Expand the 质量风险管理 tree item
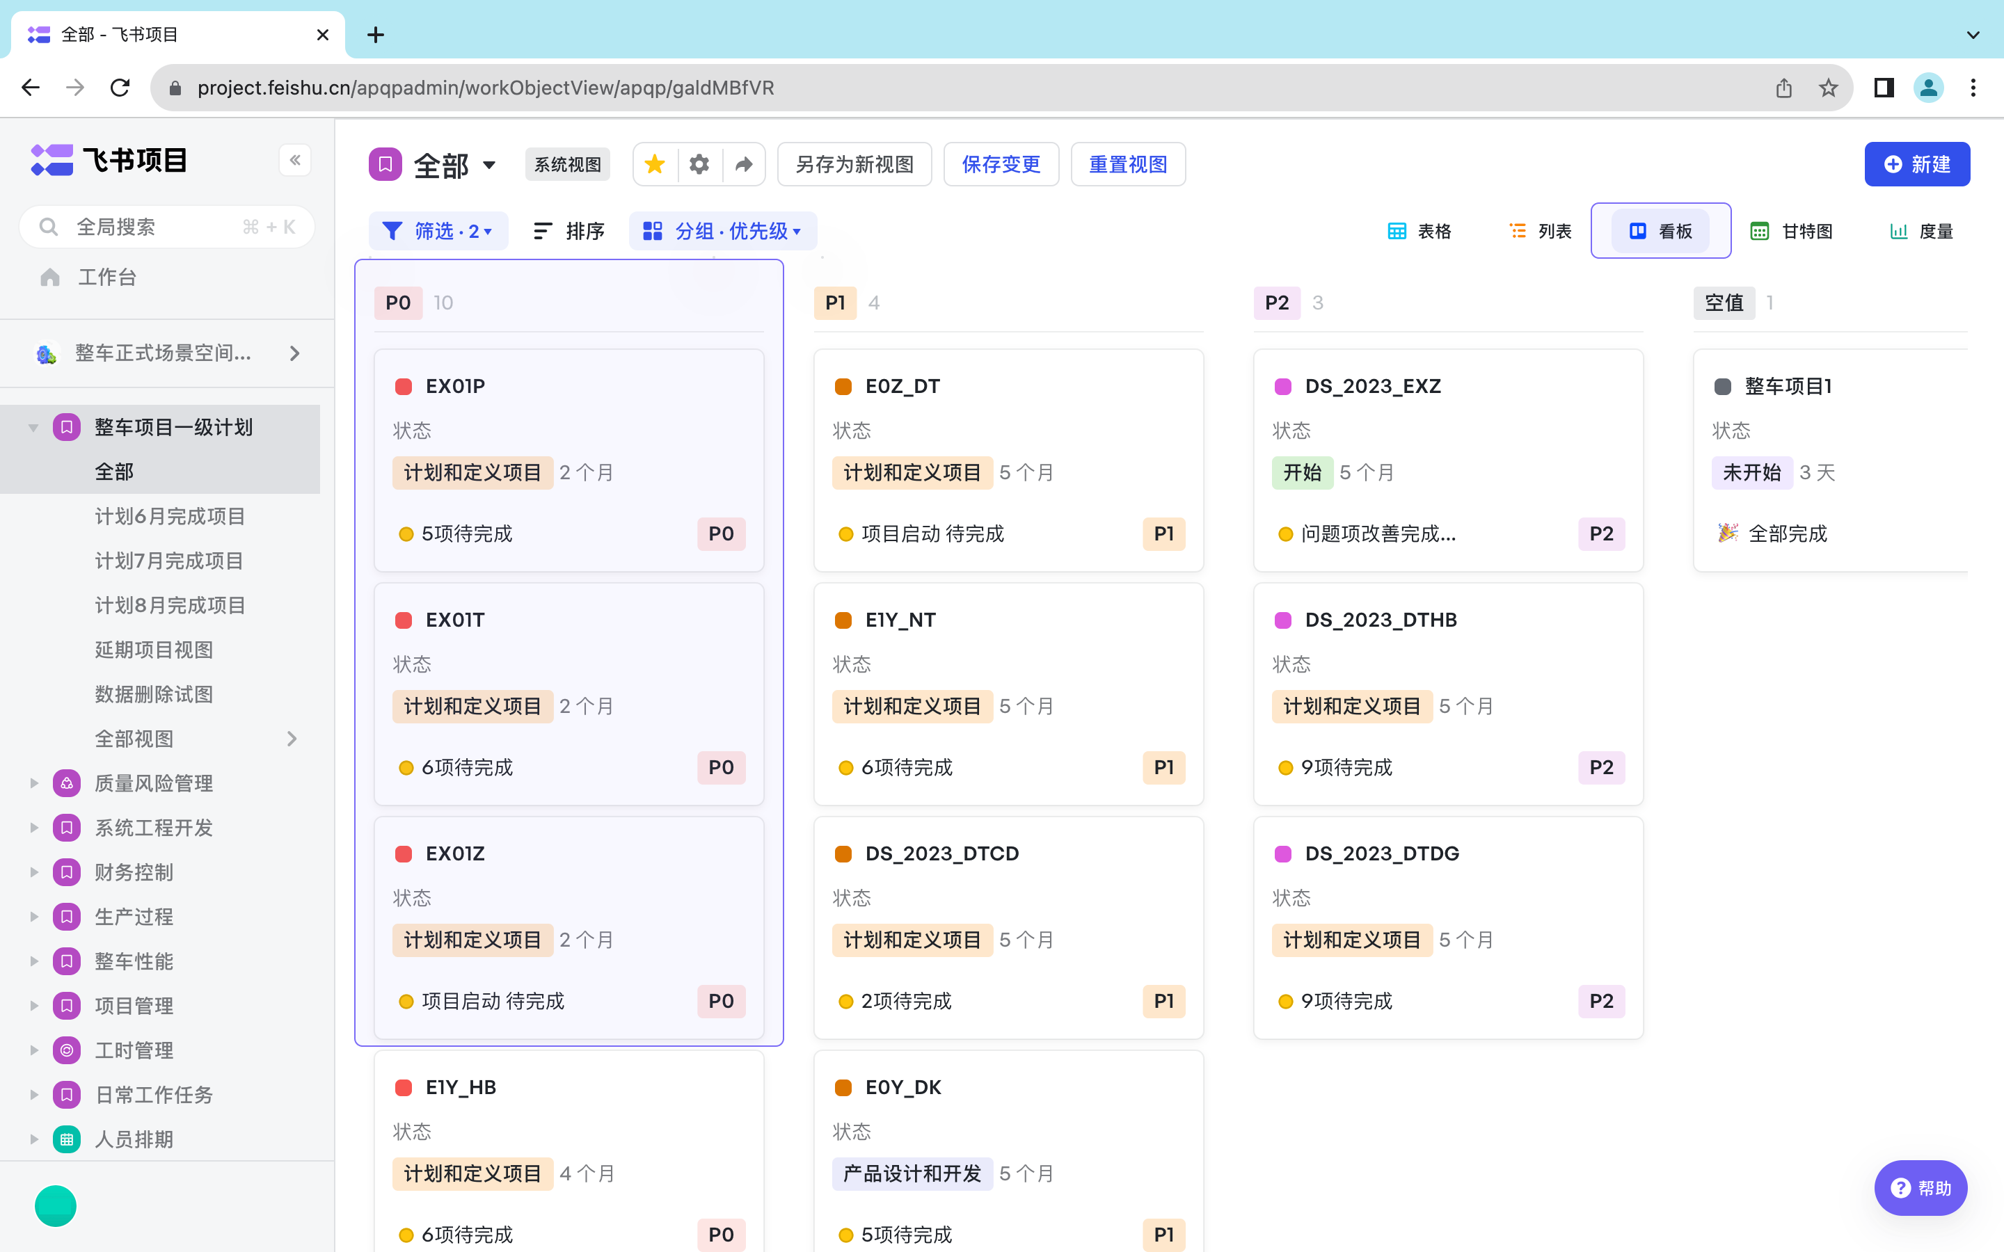Screen dimensions: 2004x1252 (x=34, y=783)
